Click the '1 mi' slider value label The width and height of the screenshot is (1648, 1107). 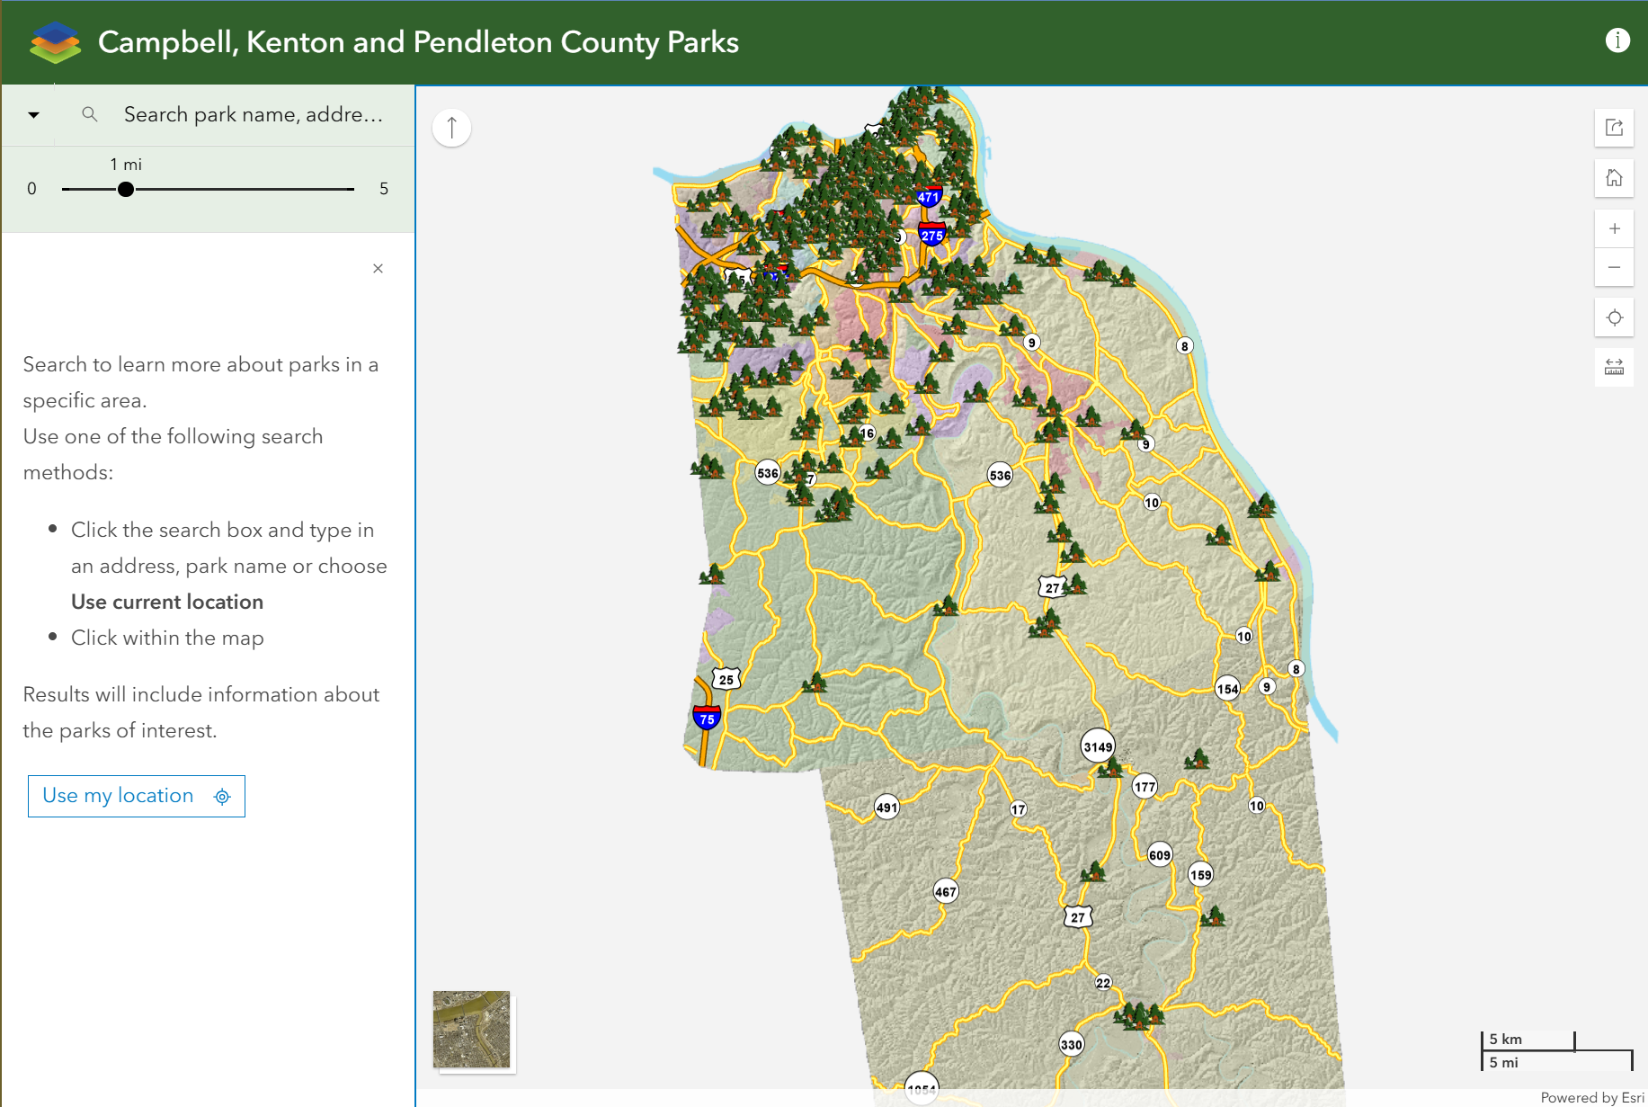(126, 165)
